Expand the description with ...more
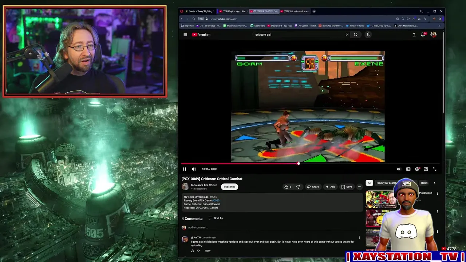 pyautogui.click(x=214, y=208)
